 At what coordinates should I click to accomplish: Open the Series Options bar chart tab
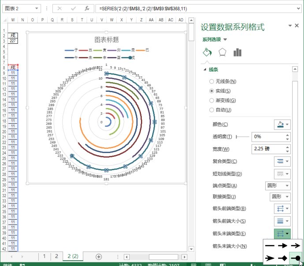click(237, 52)
